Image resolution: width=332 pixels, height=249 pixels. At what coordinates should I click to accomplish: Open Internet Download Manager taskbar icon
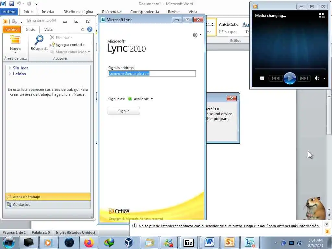point(109,243)
